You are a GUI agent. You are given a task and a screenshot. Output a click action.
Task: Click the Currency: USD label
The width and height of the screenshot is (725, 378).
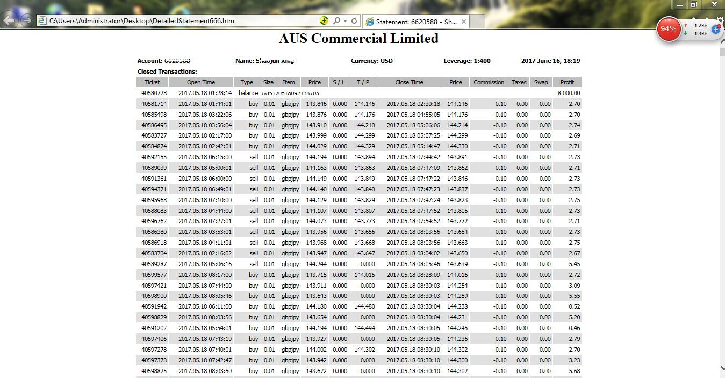point(372,61)
